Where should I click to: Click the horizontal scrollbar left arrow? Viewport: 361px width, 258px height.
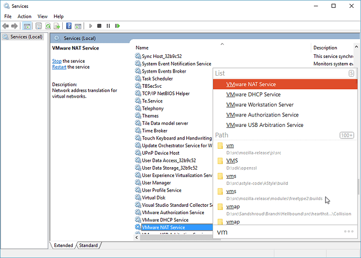point(137,238)
